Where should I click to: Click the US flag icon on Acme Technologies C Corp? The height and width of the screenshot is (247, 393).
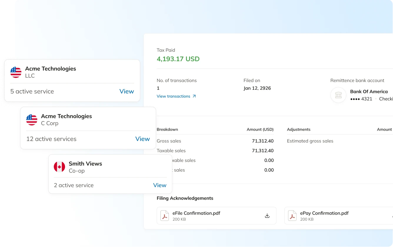[32, 120]
